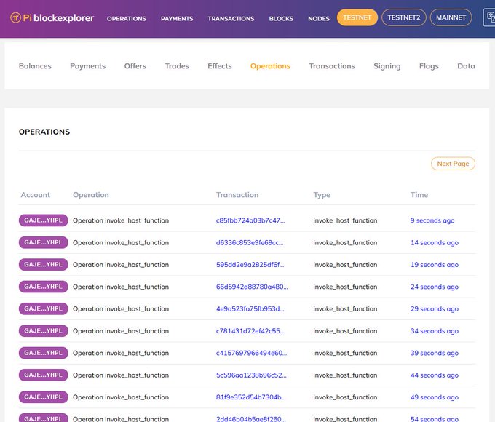
Task: Open transaction c4157697966494e60...
Action: pos(251,353)
